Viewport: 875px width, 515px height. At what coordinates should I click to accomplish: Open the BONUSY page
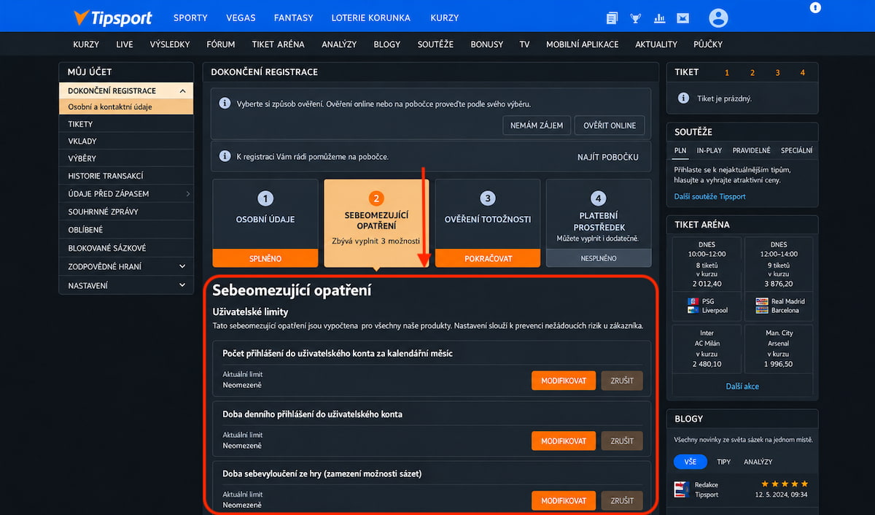487,44
